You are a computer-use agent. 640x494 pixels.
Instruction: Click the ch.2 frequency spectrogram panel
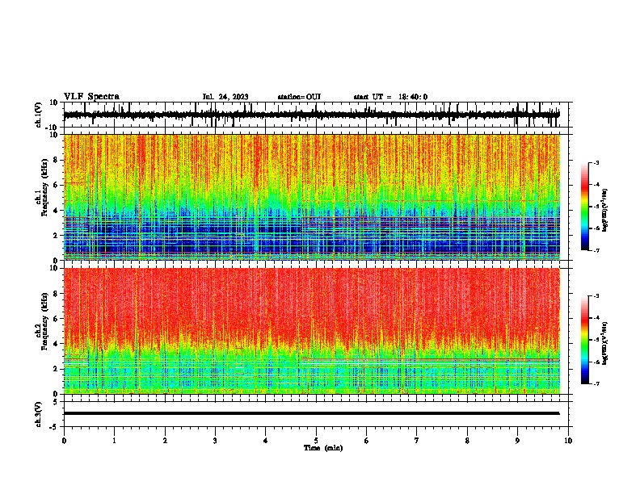click(311, 331)
